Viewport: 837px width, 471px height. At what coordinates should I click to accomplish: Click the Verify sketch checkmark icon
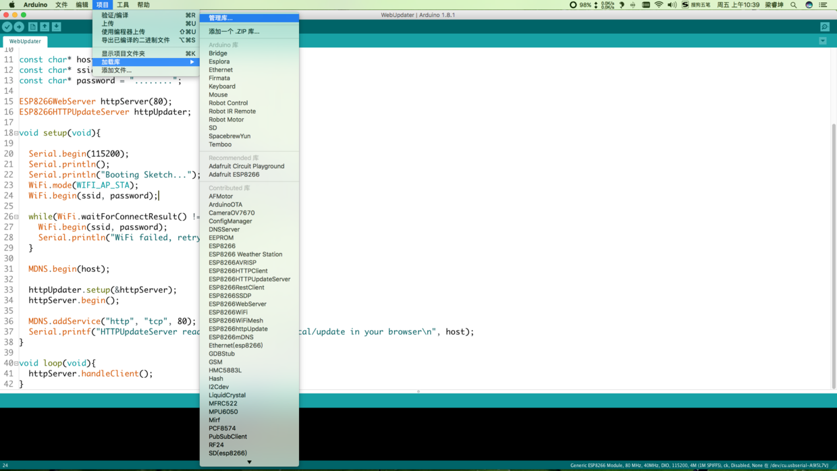(7, 27)
